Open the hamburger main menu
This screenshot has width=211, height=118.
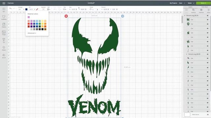click(x=4, y=3)
